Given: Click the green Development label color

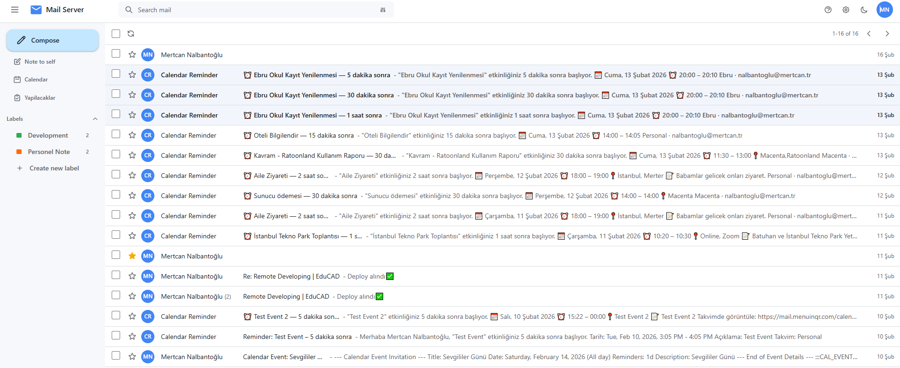Looking at the screenshot, I should point(19,135).
